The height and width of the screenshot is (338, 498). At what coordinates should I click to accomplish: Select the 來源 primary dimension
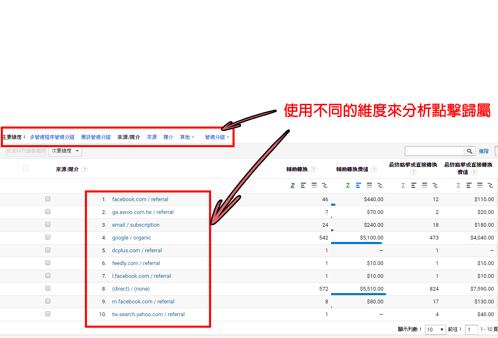tap(152, 137)
